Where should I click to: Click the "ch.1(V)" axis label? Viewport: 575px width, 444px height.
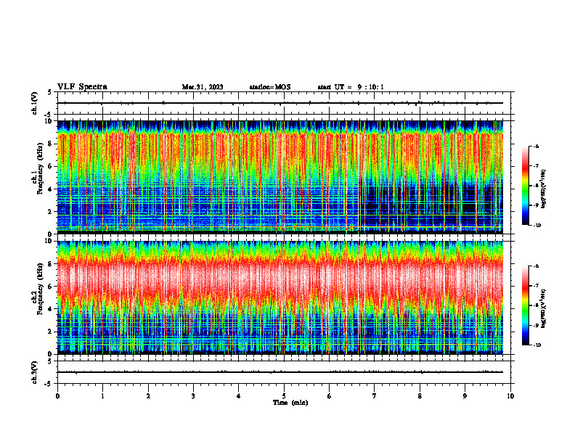[x=35, y=103]
